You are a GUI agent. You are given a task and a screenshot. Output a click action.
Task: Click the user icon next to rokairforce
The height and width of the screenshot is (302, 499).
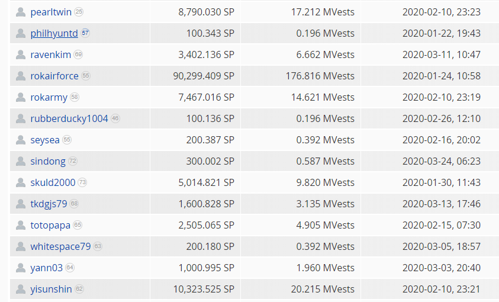click(x=21, y=76)
